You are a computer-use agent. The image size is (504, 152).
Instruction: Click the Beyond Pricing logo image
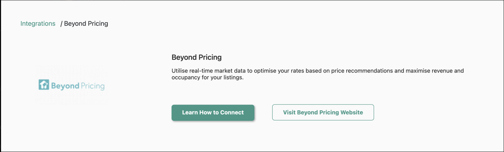[x=72, y=85]
